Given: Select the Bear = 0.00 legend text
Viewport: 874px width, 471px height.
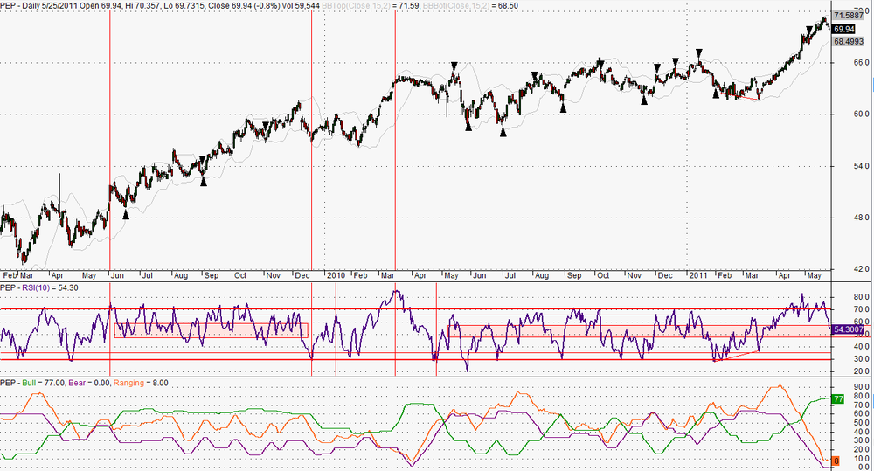Looking at the screenshot, I should pos(89,383).
